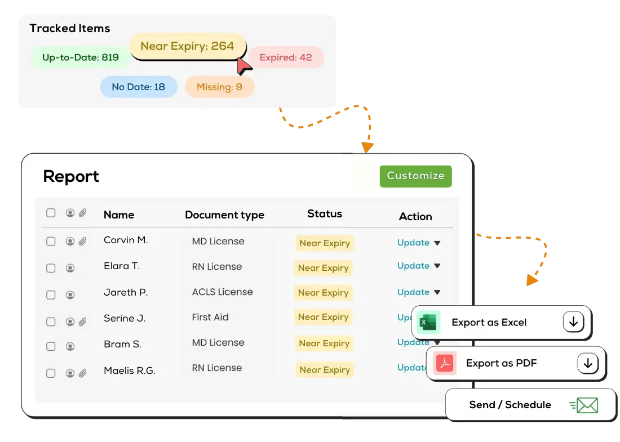
Task: Expand the Update dropdown arrow for Elara T.
Action: coord(437,266)
